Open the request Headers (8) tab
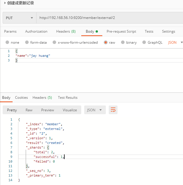The width and height of the screenshot is (183, 185). click(66, 31)
